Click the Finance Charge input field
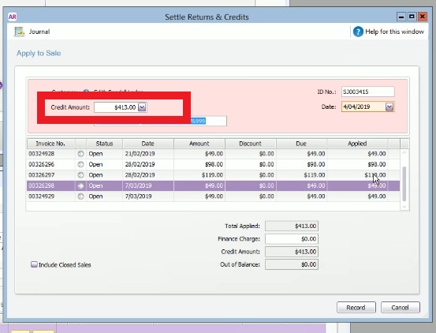Screen dimensions: 436x333 [292, 238]
